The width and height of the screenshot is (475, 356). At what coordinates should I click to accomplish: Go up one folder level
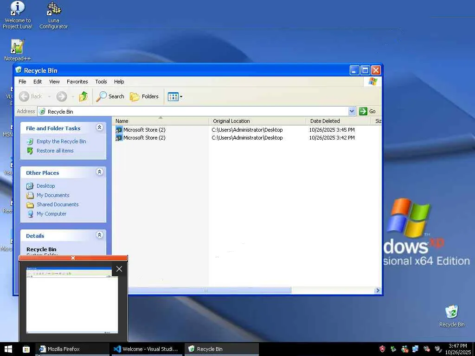[83, 96]
